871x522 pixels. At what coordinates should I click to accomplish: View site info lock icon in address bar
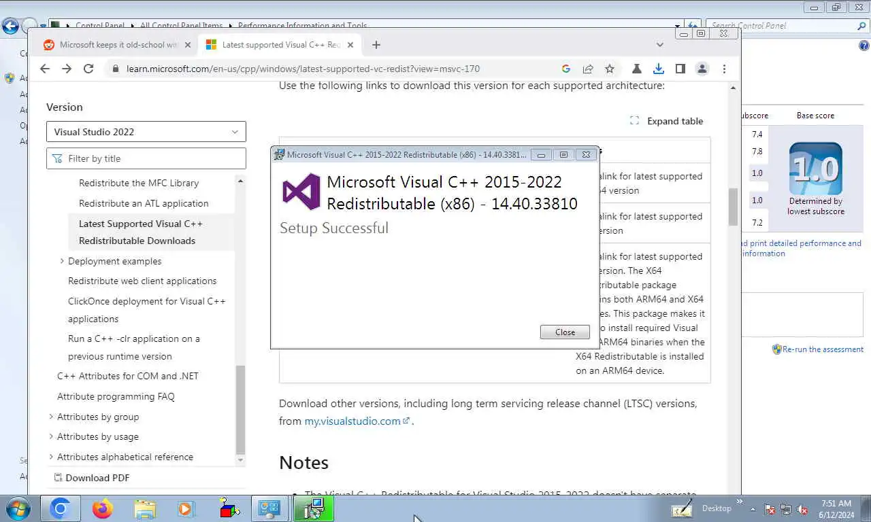pyautogui.click(x=115, y=69)
